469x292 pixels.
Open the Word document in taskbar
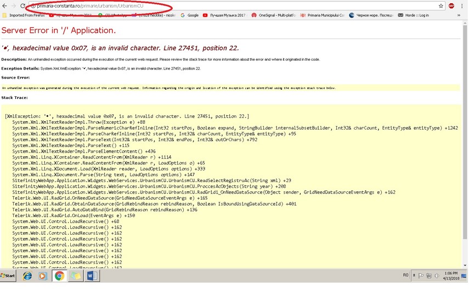tap(91, 276)
